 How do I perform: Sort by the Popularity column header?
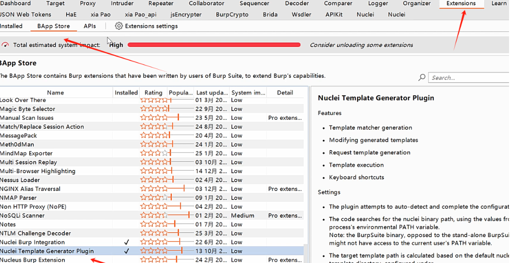pos(181,92)
